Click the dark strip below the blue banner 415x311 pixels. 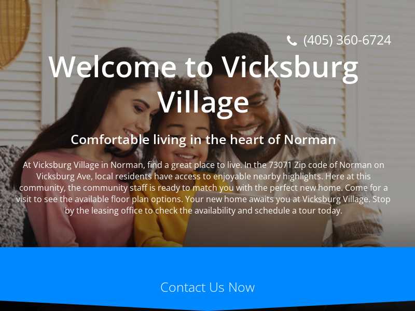point(208,307)
